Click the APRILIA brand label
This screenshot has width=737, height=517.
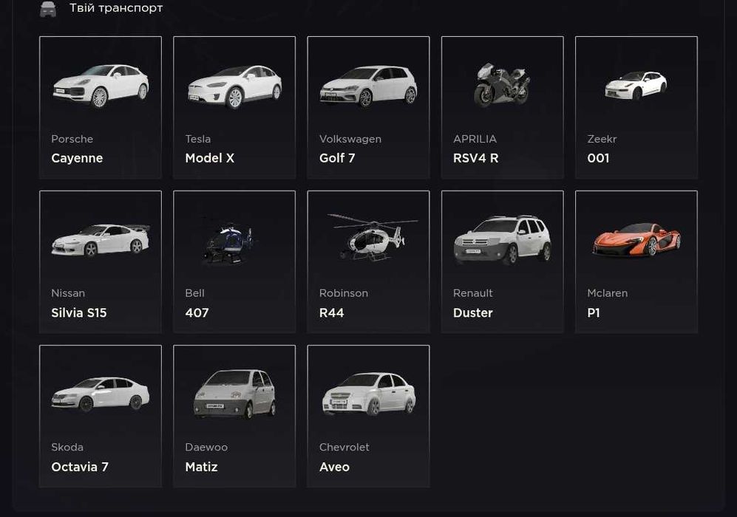tap(475, 139)
